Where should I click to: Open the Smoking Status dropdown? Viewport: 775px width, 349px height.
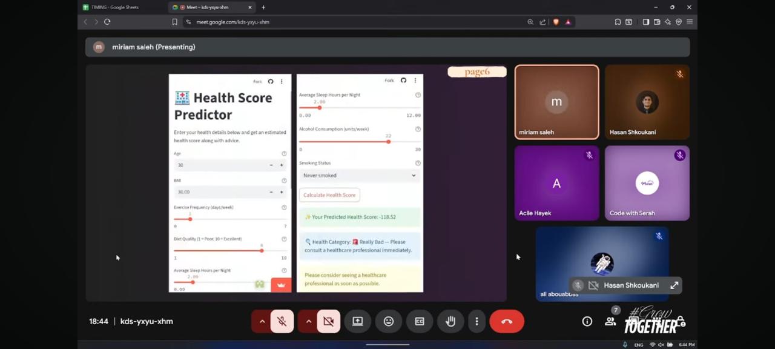point(360,175)
